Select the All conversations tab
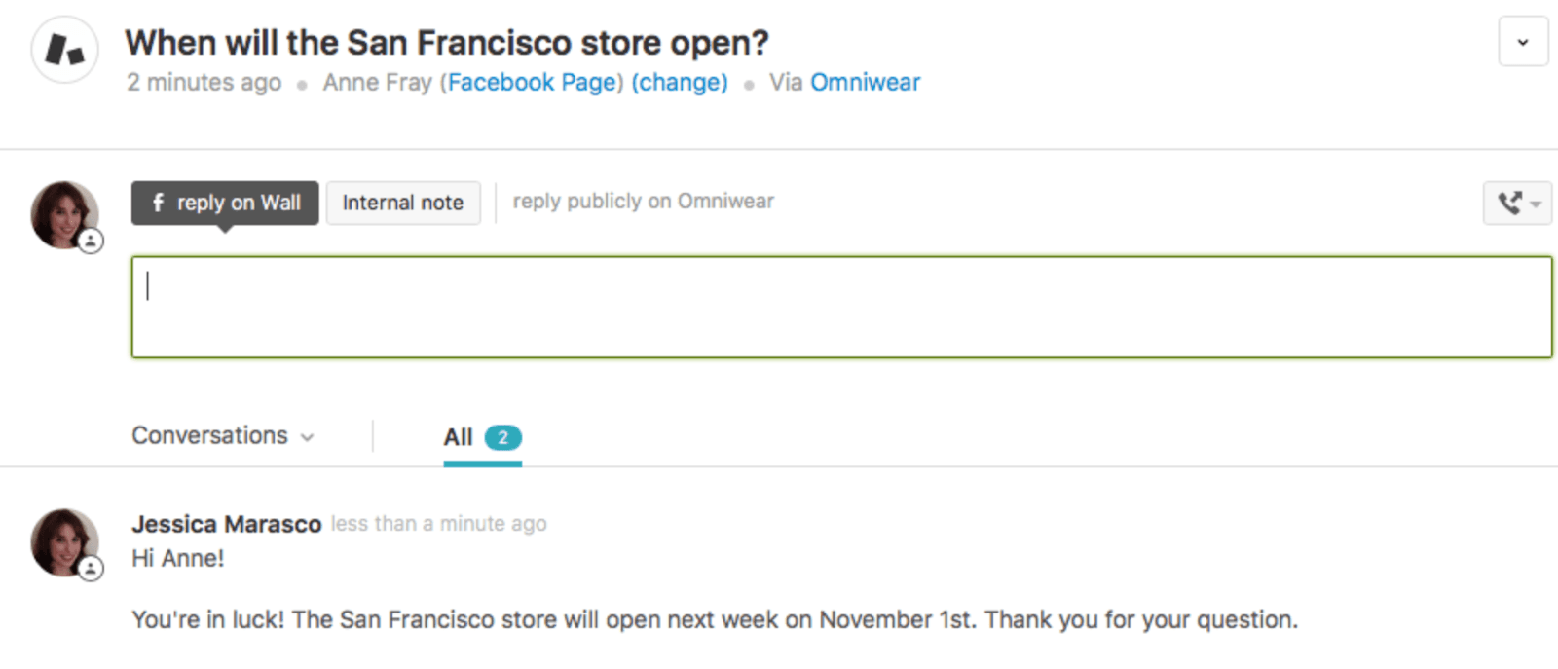 [458, 437]
